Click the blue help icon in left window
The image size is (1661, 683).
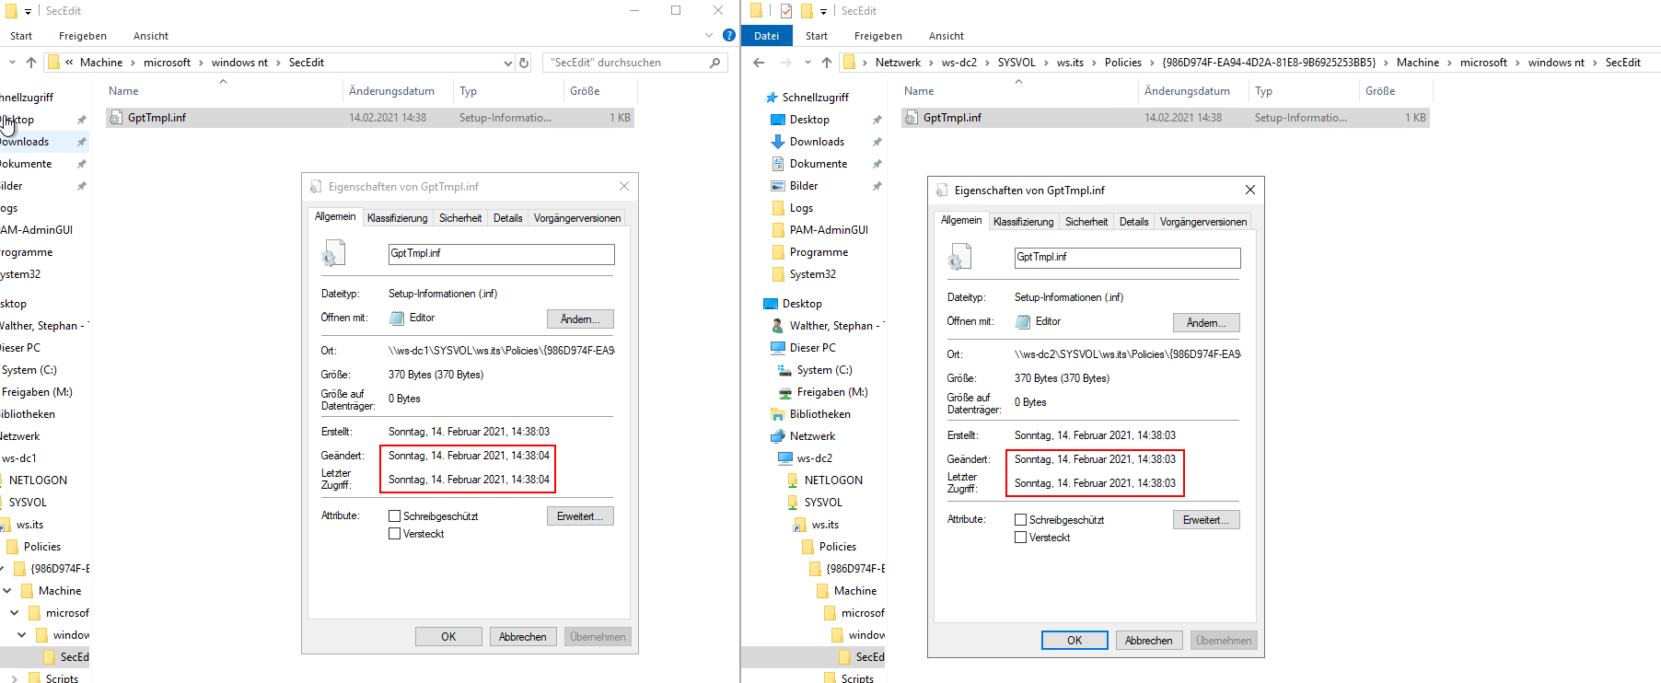coord(729,35)
